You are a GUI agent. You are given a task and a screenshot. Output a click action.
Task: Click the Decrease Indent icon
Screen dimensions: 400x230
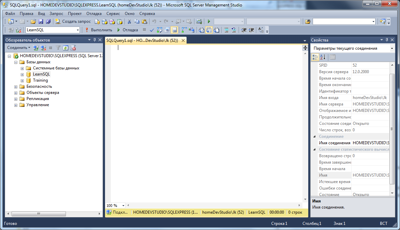pyautogui.click(x=244, y=30)
